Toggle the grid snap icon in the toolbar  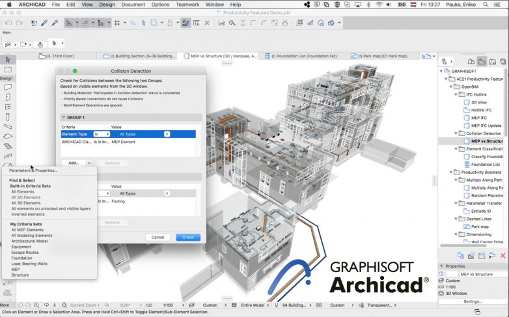[117, 23]
